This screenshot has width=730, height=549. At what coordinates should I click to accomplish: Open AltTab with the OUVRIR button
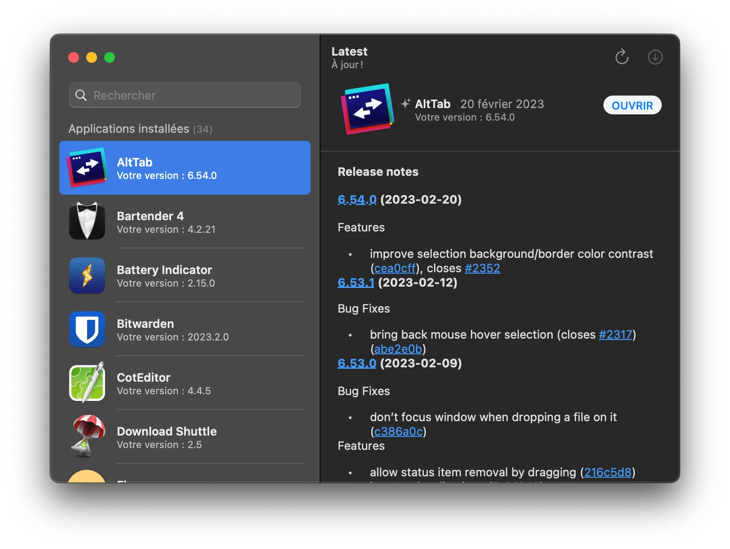632,105
